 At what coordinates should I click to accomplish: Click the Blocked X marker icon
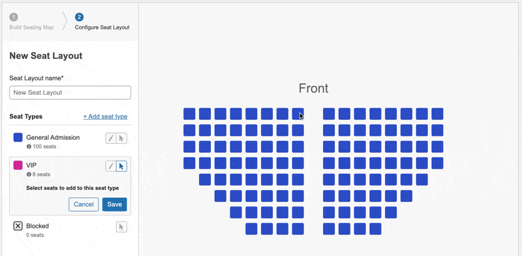point(18,226)
